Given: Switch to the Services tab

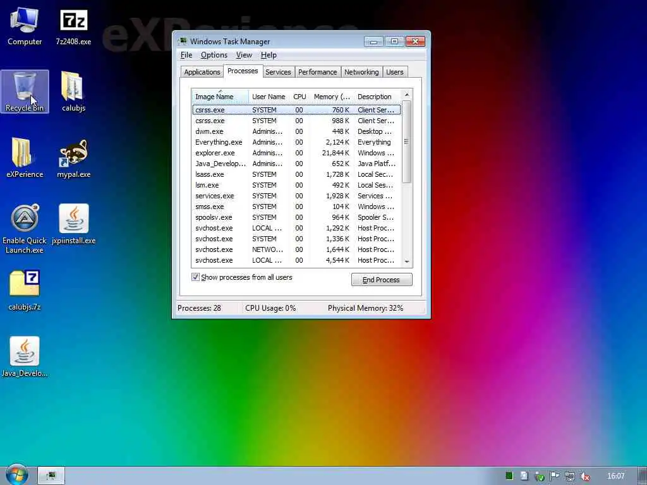Looking at the screenshot, I should 278,72.
